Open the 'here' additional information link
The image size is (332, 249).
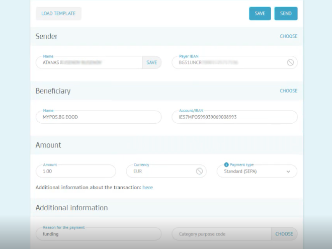[147, 187]
